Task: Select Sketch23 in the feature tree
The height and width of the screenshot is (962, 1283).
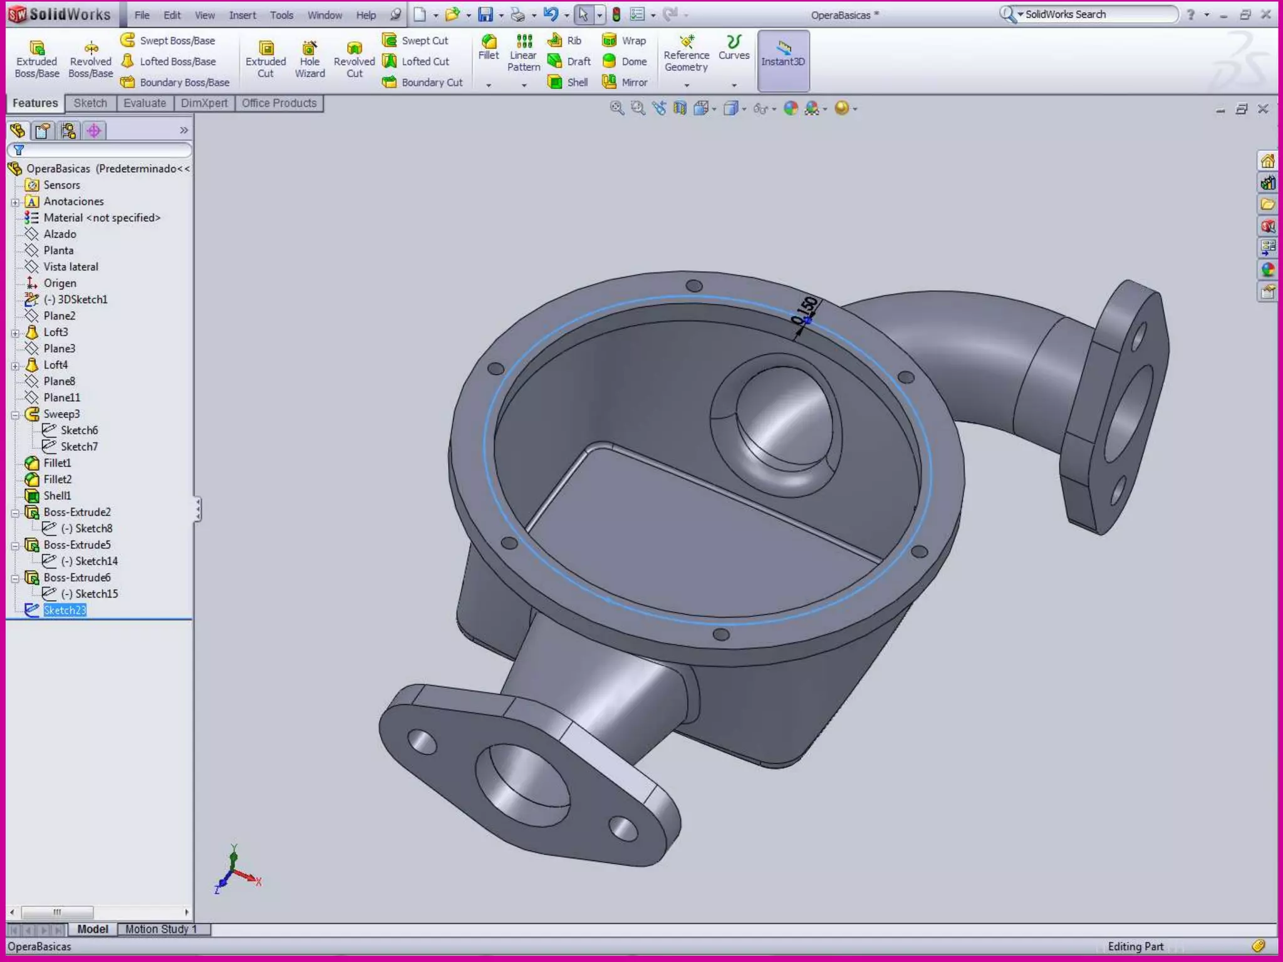Action: [65, 610]
